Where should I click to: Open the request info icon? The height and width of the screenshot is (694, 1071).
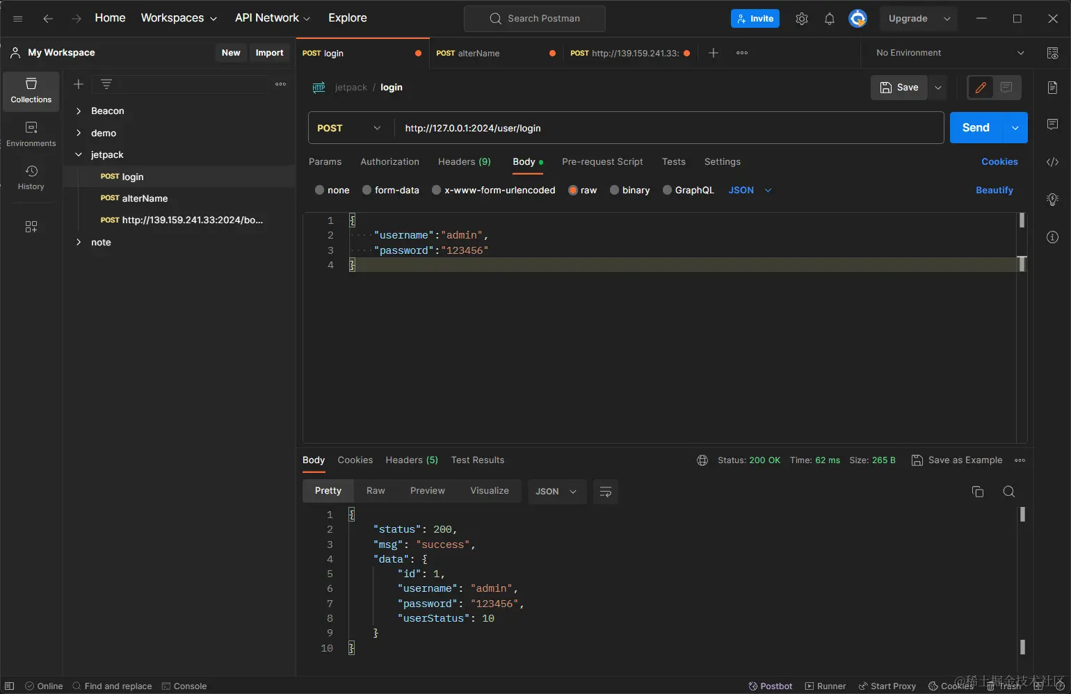(1052, 237)
